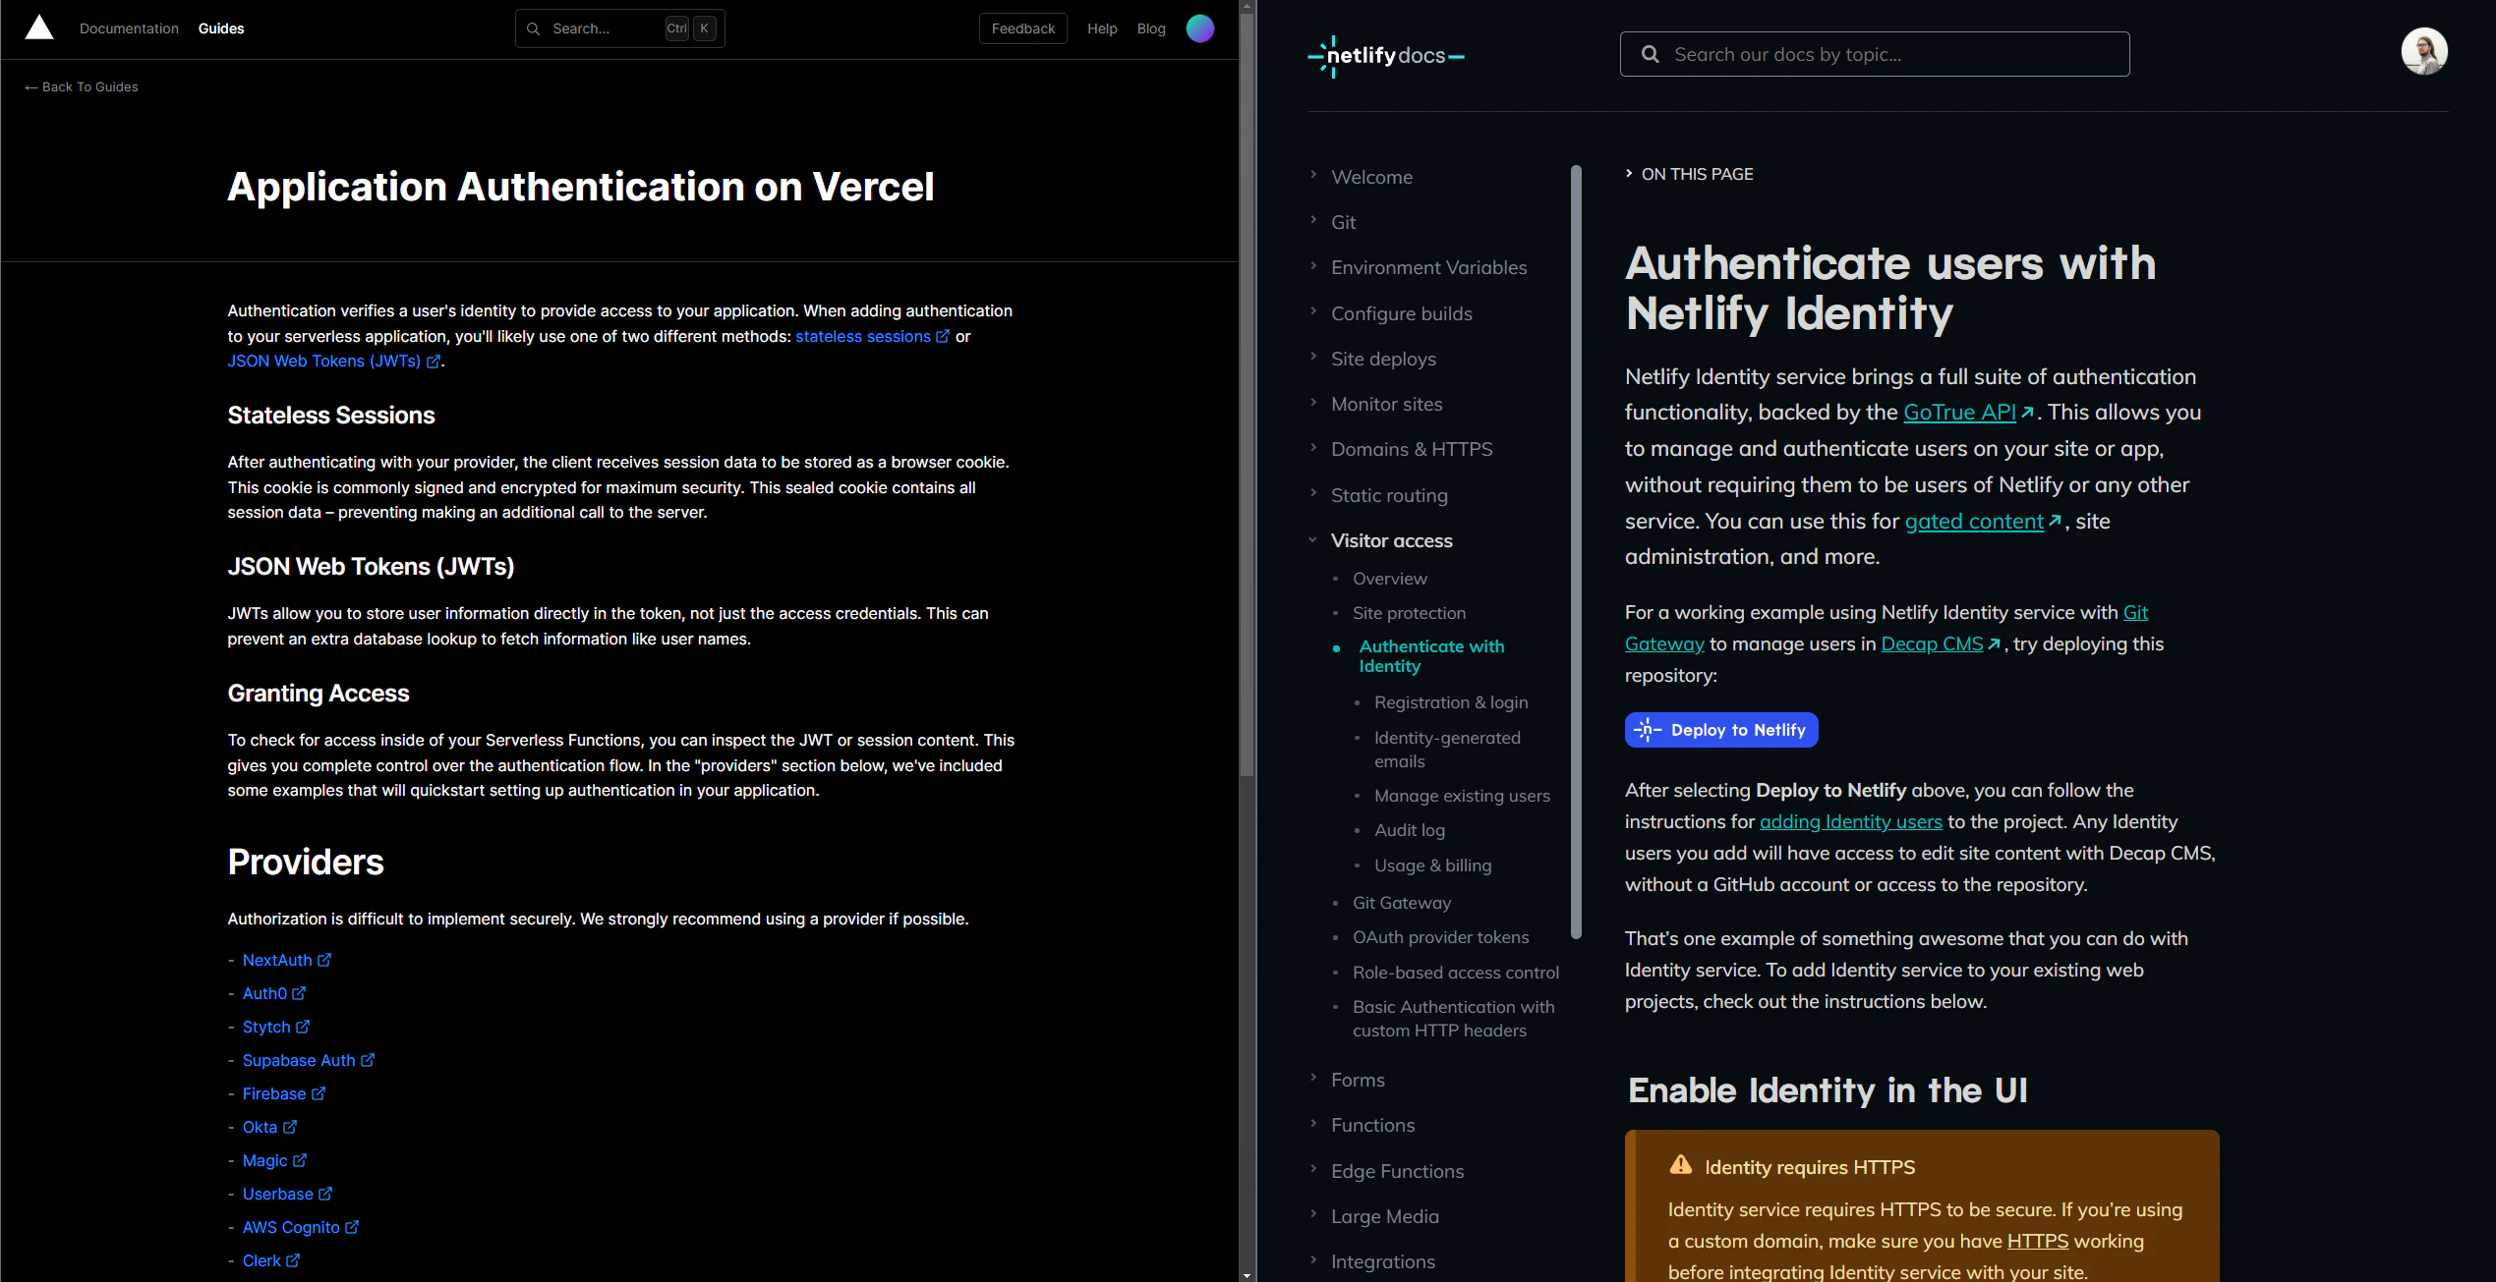Viewport: 2496px width, 1282px height.
Task: Click the Vercel triangle logo
Action: [39, 28]
